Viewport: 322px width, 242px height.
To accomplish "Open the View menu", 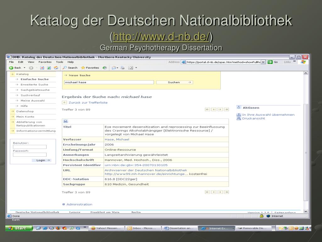I will click(31, 62).
